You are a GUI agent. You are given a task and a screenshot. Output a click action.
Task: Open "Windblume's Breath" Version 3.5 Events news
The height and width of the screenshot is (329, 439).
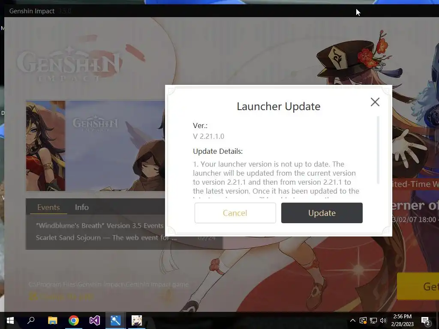(99, 225)
